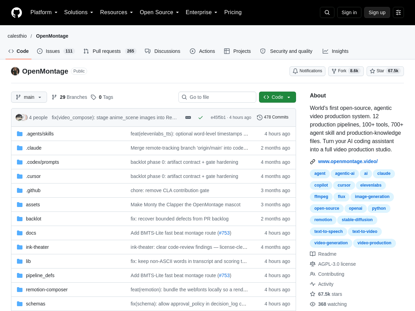Open the GitHub homepage logo
415x311 pixels.
[17, 12]
